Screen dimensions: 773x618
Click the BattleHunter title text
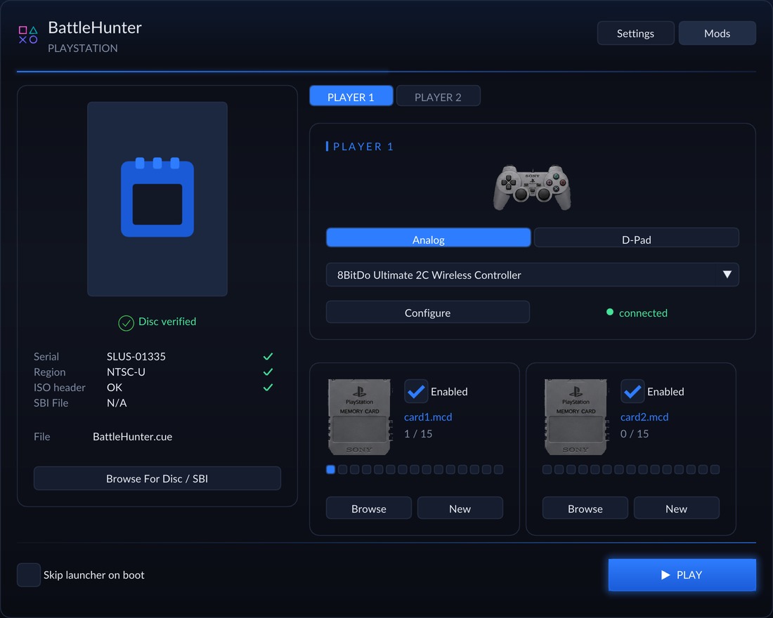pos(95,27)
